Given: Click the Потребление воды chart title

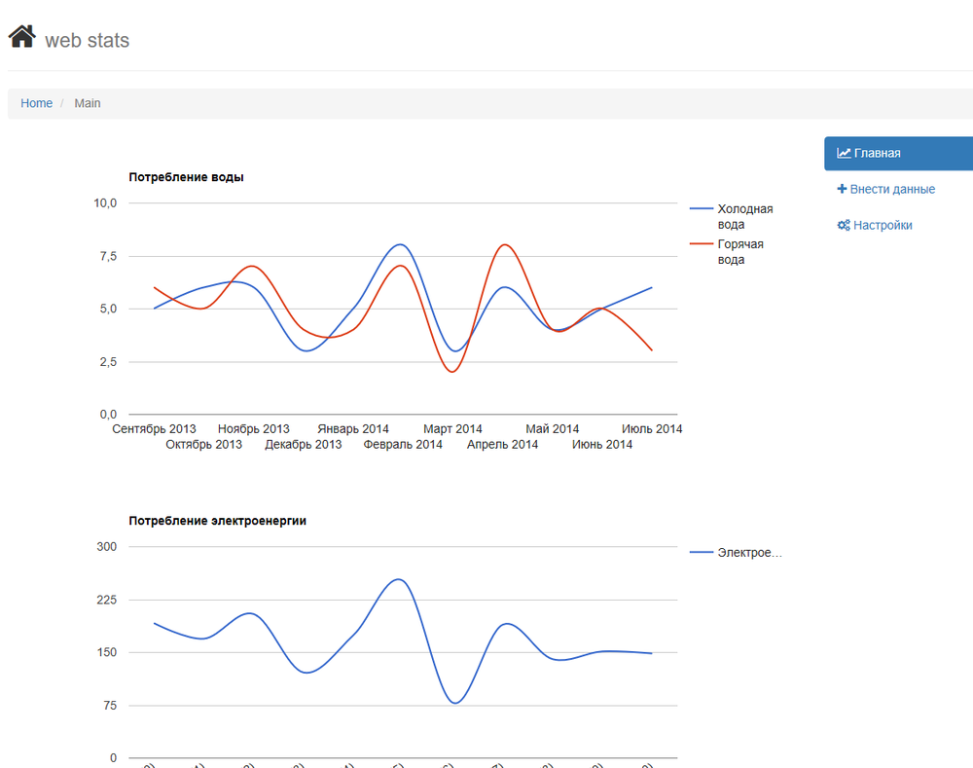Looking at the screenshot, I should click(186, 177).
